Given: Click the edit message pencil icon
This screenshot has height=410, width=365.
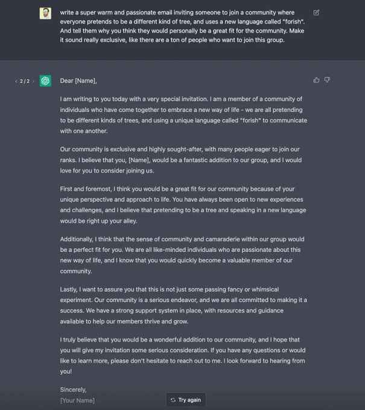Looking at the screenshot, I should coord(316,12).
